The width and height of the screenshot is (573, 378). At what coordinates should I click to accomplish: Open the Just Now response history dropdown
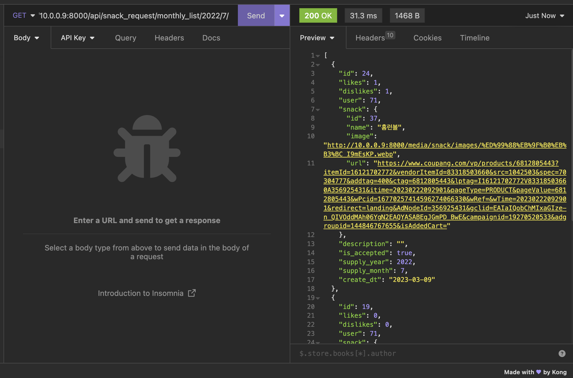tap(544, 16)
